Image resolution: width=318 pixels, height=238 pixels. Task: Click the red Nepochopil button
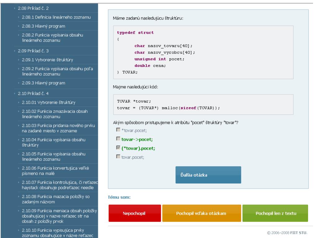[135, 213]
